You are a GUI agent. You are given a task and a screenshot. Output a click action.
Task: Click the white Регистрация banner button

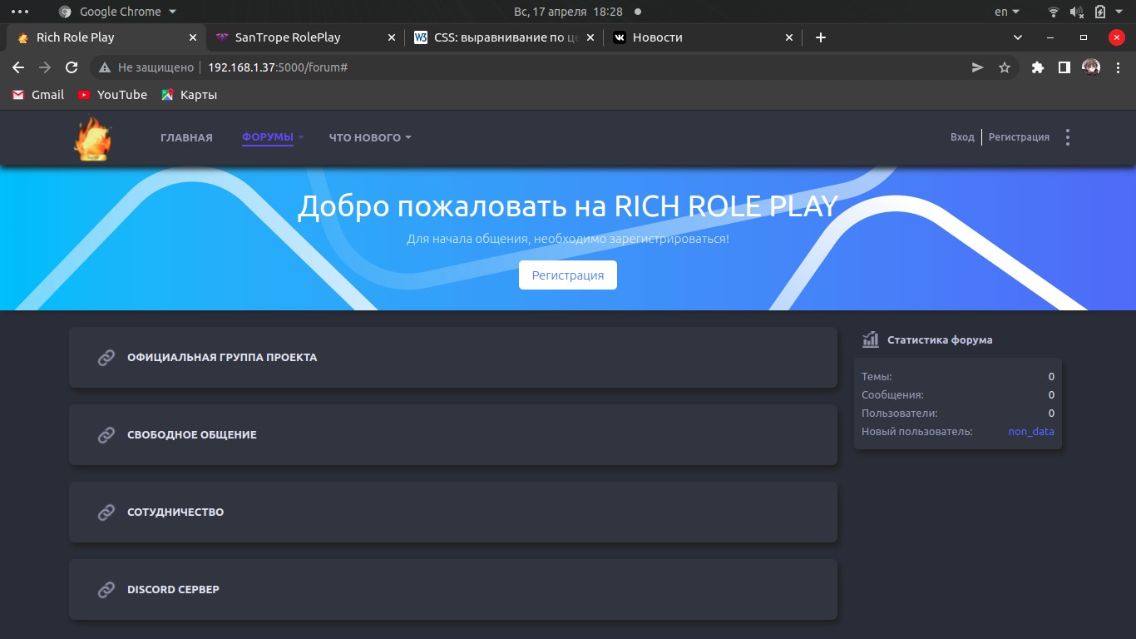pos(568,275)
